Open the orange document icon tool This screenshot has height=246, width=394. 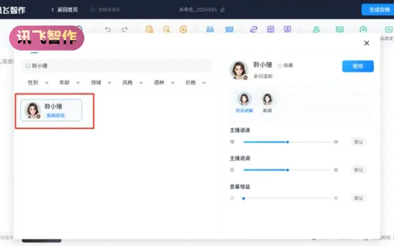[149, 30]
